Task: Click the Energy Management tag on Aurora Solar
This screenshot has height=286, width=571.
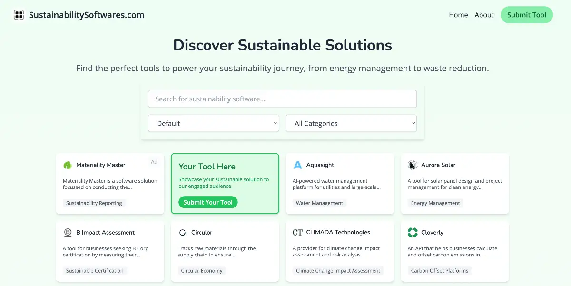Action: click(435, 203)
